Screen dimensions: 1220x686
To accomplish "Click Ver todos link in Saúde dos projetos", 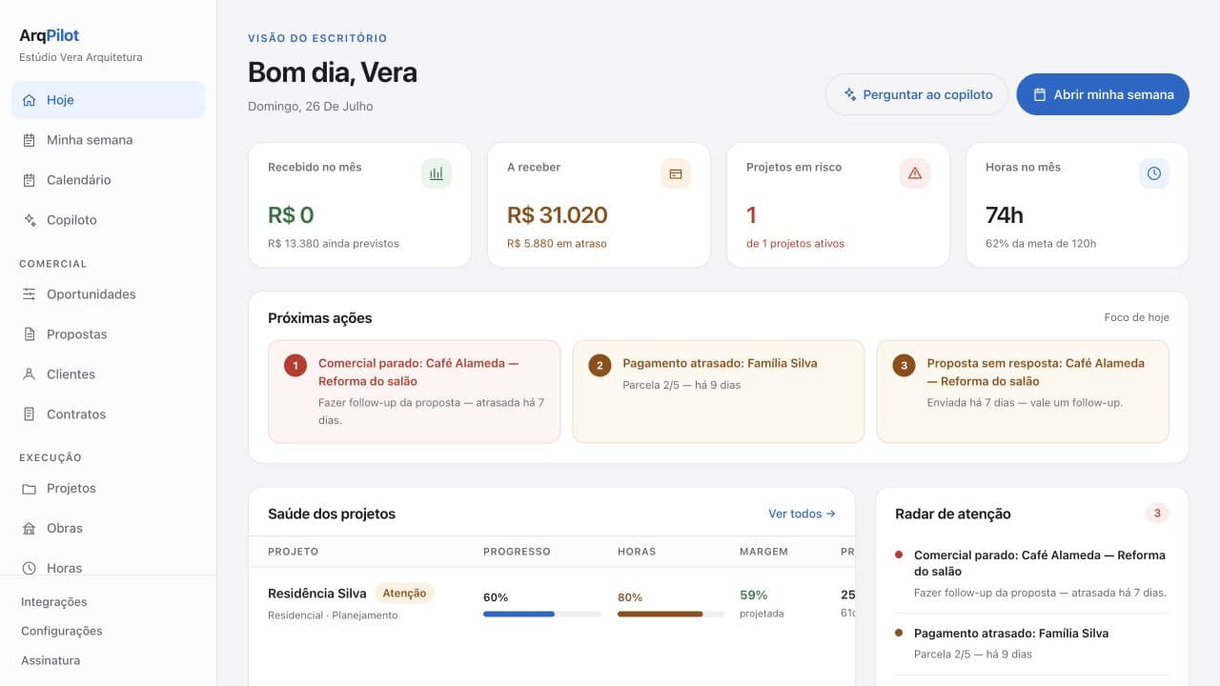I will pyautogui.click(x=802, y=514).
